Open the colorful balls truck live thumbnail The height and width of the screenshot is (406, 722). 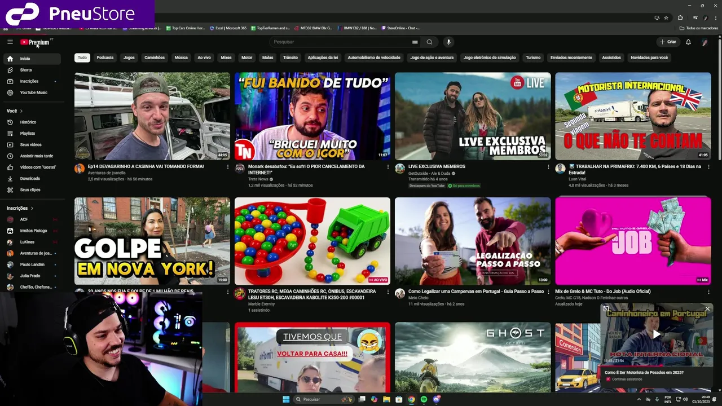pos(312,241)
